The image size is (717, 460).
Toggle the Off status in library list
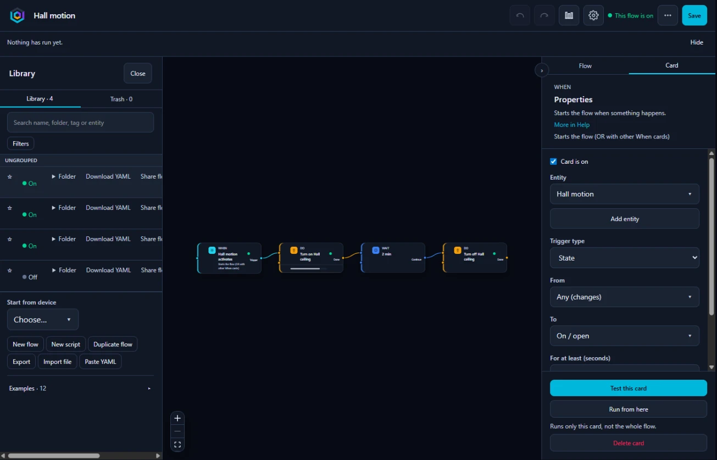(30, 278)
